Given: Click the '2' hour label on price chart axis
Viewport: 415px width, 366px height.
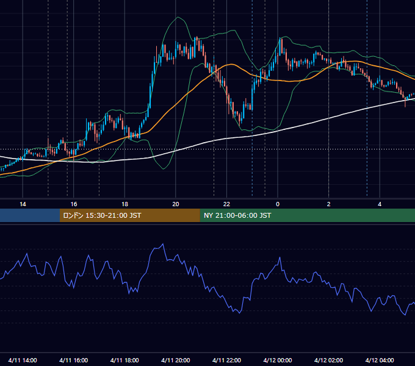Looking at the screenshot, I should (x=329, y=204).
